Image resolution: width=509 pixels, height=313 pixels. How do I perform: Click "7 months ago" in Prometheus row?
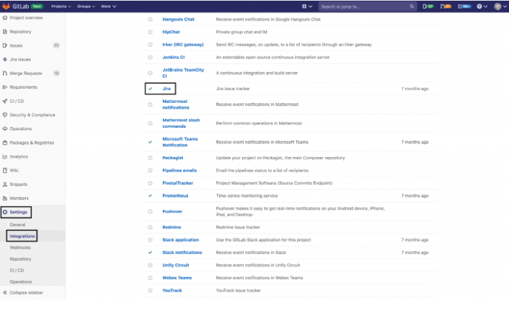click(x=415, y=196)
